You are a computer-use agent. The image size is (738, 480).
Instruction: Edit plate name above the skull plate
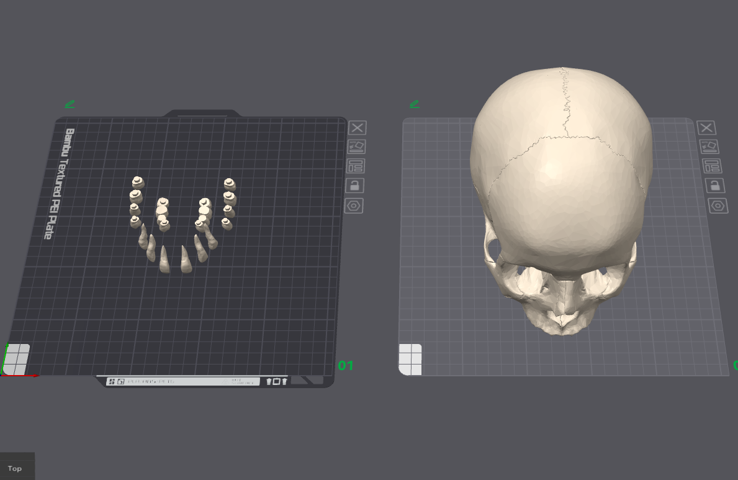(x=414, y=104)
